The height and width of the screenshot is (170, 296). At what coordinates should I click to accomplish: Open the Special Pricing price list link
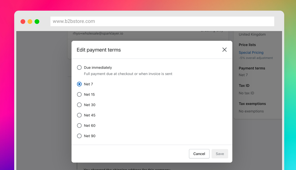(251, 53)
